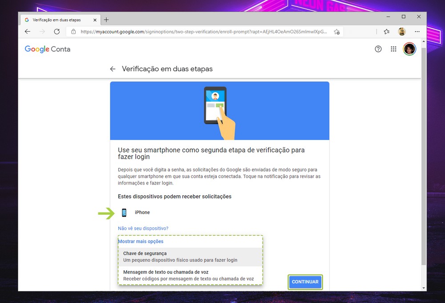This screenshot has width=445, height=303.
Task: Open Google apps grid launcher
Action: click(x=393, y=49)
